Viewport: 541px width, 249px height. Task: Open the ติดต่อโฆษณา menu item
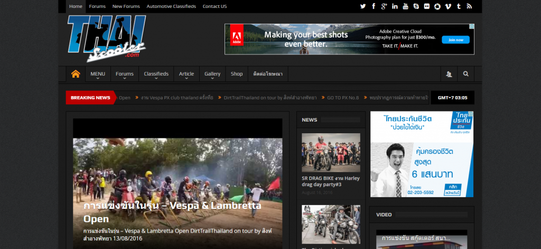coord(268,74)
